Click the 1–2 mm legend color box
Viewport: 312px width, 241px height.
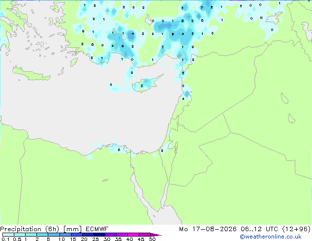[x=31, y=235]
